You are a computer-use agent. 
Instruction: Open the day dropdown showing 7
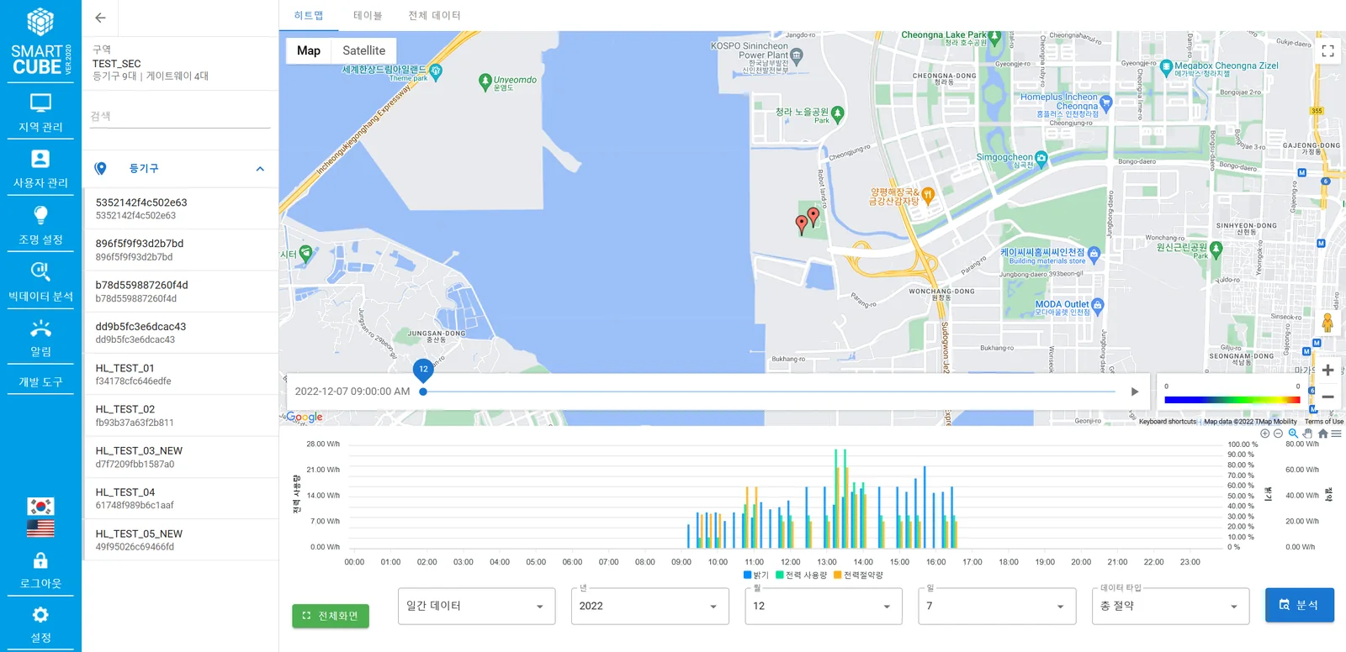pyautogui.click(x=997, y=606)
